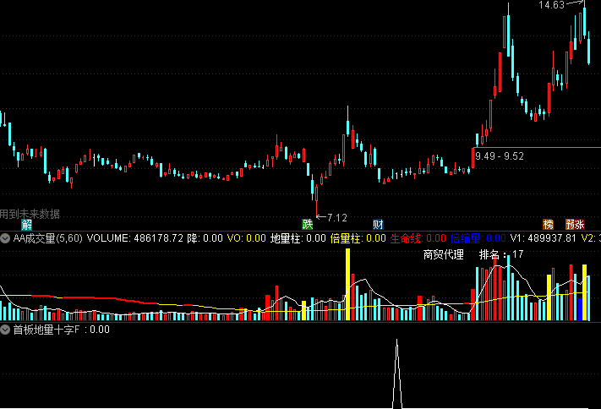
Task: Click the 7.12 low price label
Action: (337, 218)
